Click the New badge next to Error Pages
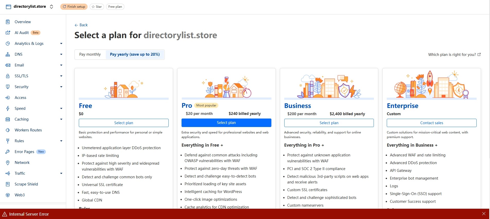The height and width of the screenshot is (219, 490). [x=41, y=152]
